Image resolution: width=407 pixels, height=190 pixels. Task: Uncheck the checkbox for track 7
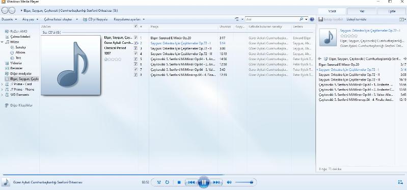coord(135,69)
